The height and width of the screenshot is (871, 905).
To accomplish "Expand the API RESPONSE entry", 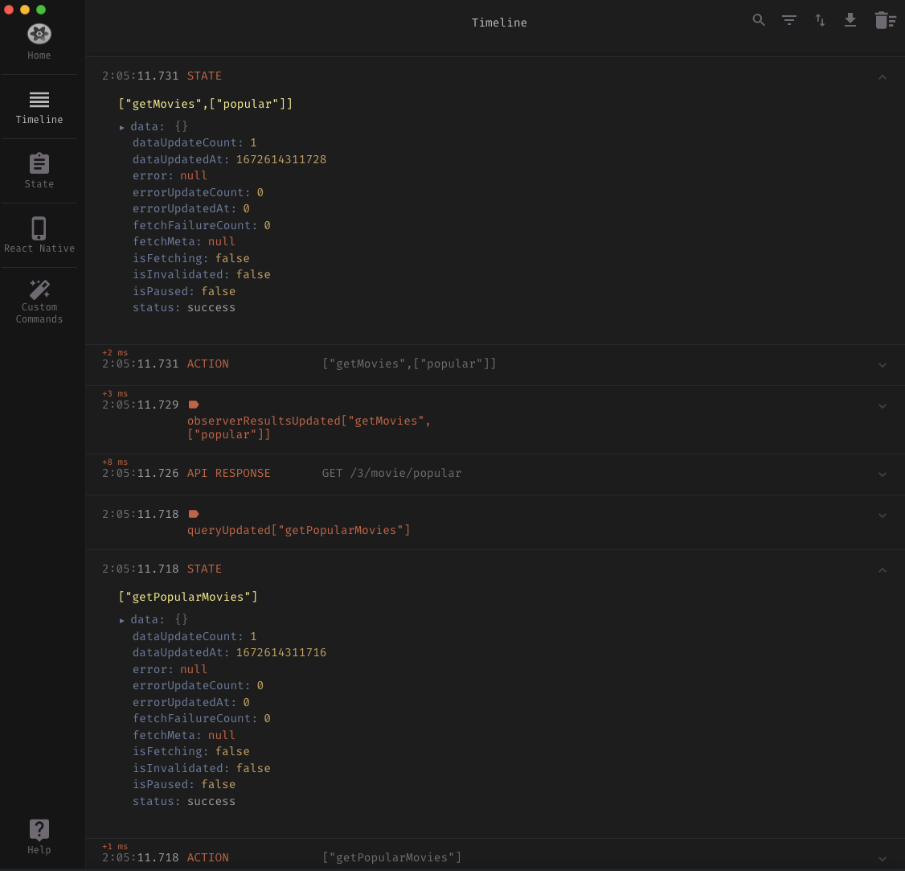I will click(882, 475).
